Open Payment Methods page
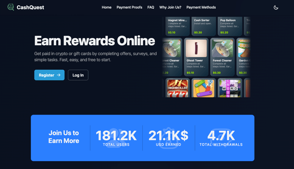294x169 pixels. (x=201, y=7)
